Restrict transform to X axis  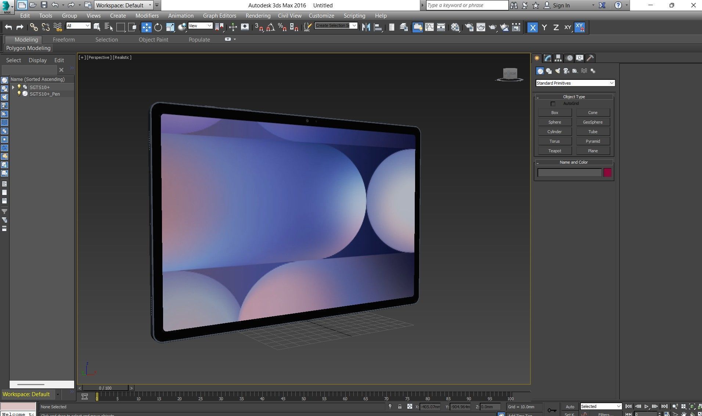[532, 27]
